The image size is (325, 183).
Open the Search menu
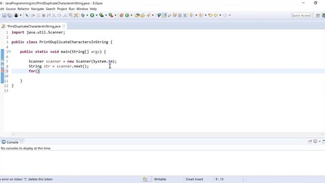51,9
